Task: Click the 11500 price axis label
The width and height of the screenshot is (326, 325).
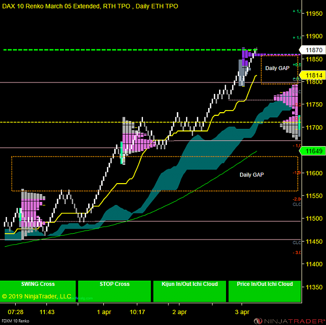Action: (314, 219)
